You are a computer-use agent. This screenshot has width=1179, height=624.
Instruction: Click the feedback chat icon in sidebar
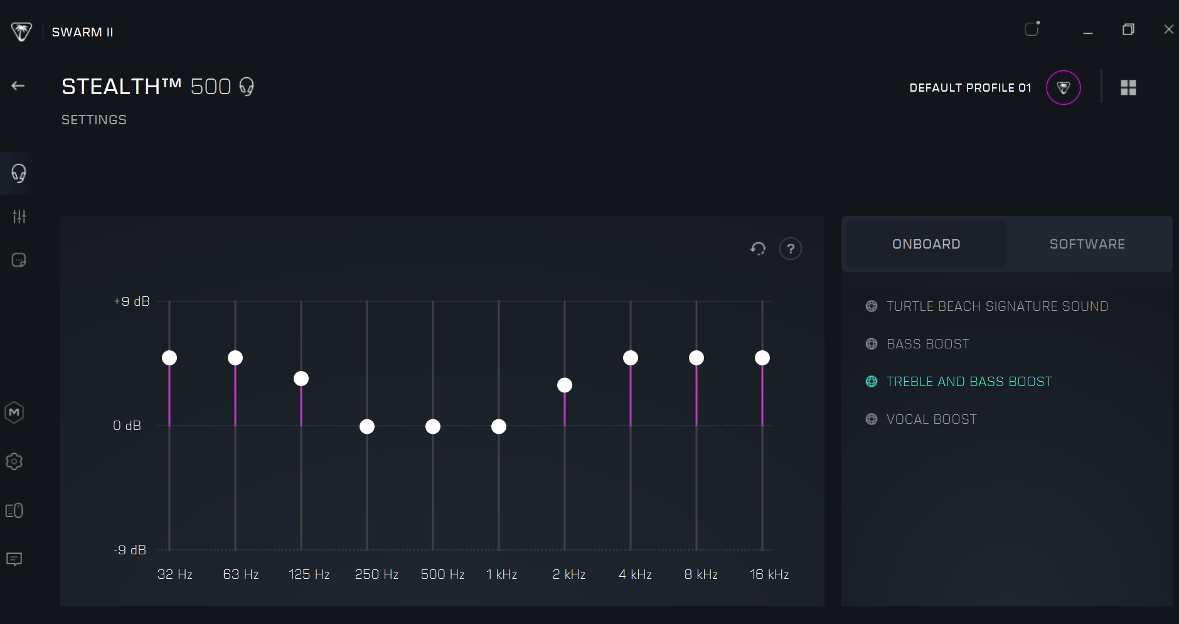[14, 559]
